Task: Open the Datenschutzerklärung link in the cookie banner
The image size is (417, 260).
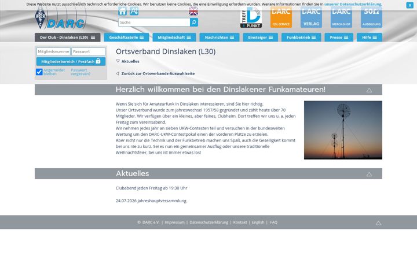Action: click(x=353, y=4)
